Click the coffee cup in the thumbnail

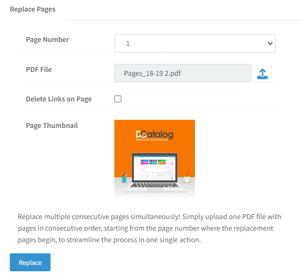pos(187,178)
